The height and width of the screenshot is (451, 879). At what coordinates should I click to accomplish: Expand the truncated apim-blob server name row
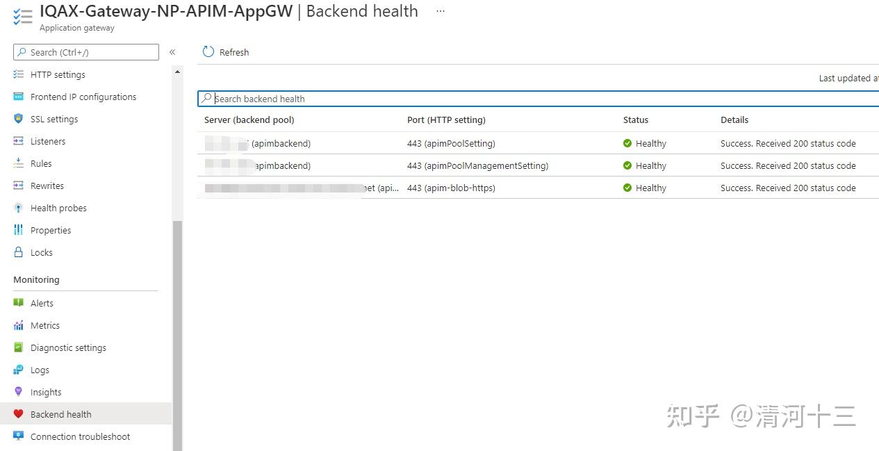tap(389, 188)
